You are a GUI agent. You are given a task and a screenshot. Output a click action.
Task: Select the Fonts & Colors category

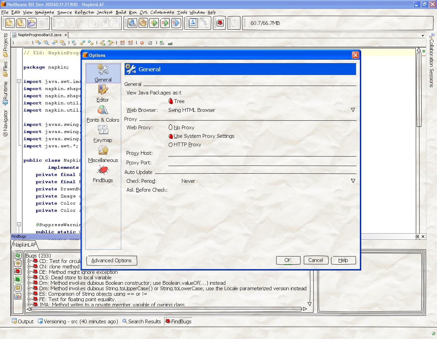[x=103, y=114]
